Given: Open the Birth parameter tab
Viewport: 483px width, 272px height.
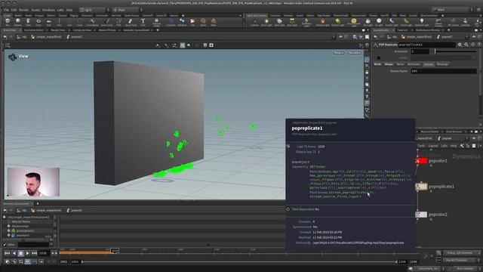Looking at the screenshot, I should point(377,64).
